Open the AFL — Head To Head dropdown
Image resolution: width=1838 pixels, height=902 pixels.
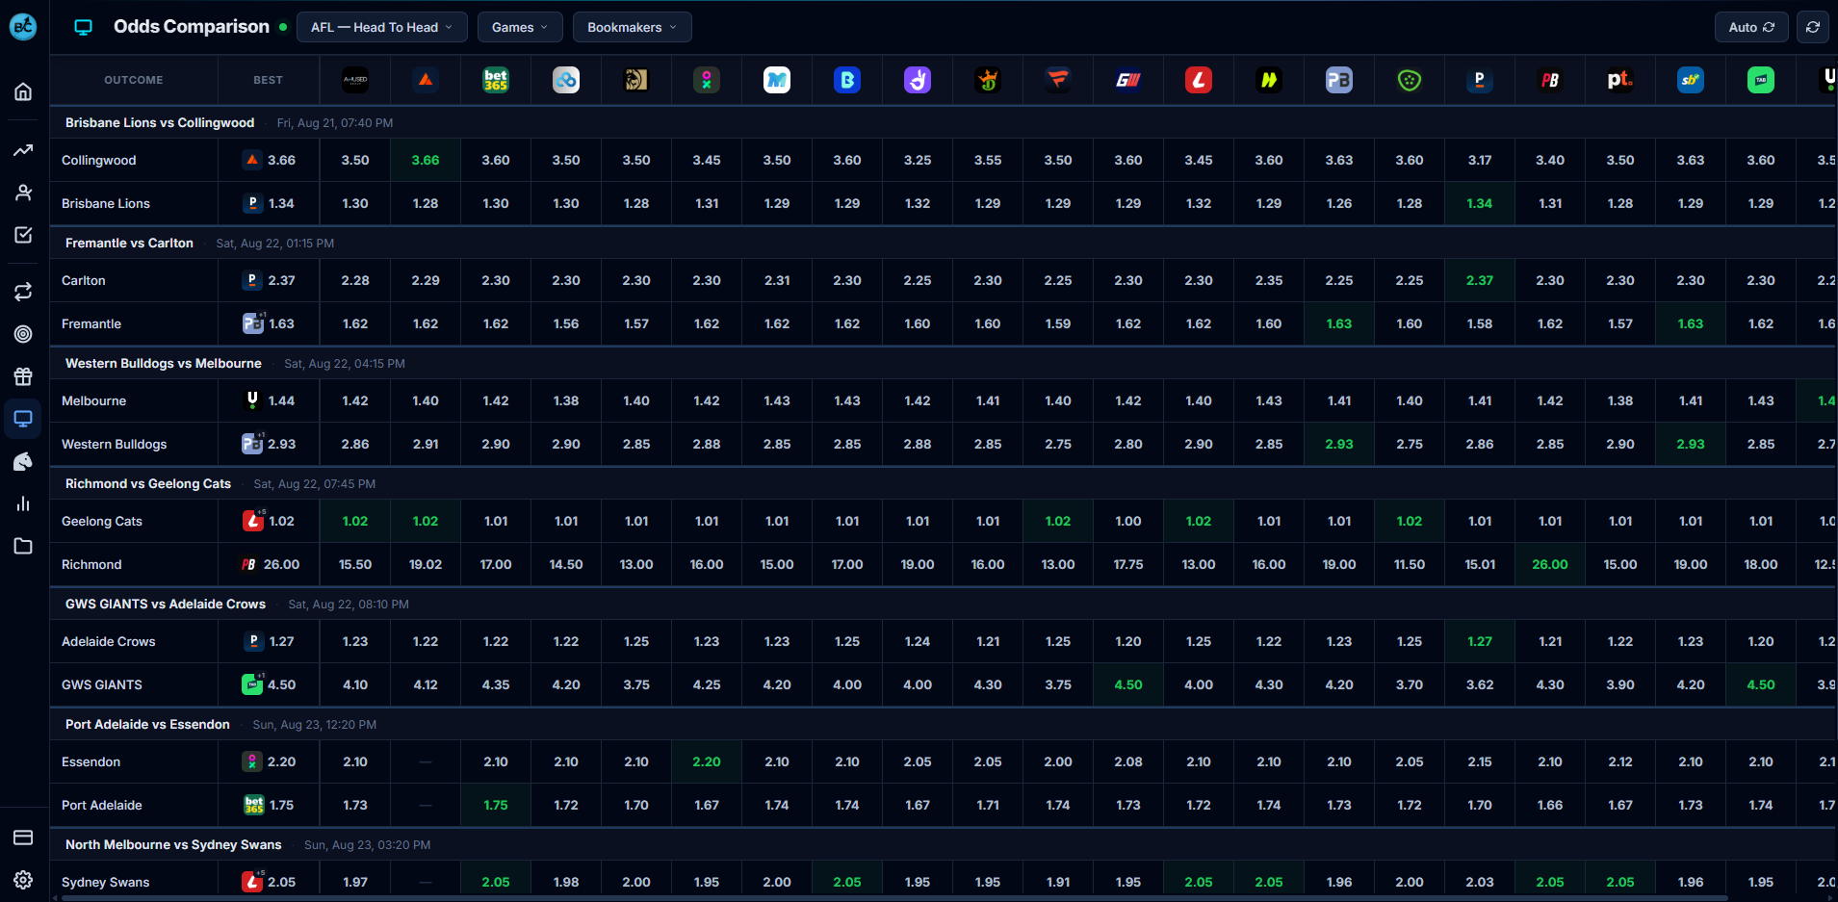click(x=382, y=27)
